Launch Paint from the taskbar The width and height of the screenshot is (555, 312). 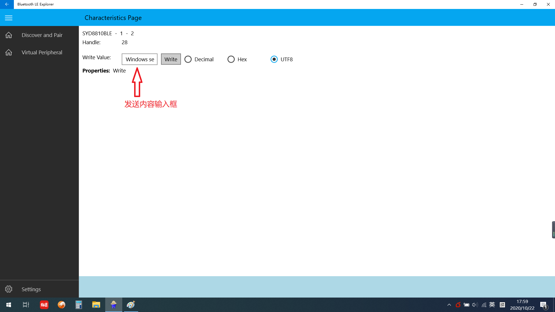(131, 305)
